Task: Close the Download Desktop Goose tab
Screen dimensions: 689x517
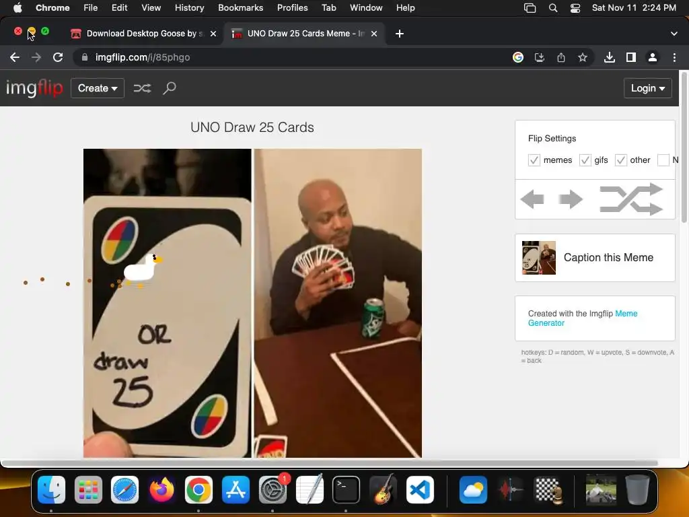Action: (x=213, y=34)
